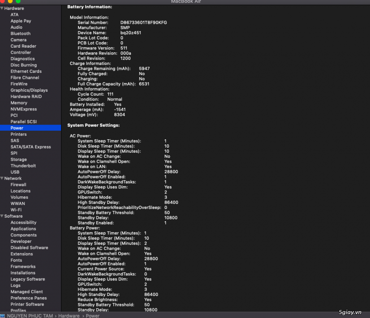Screen dimensions: 370x318
Task: Click the System Power Settings heading
Action: click(x=94, y=125)
